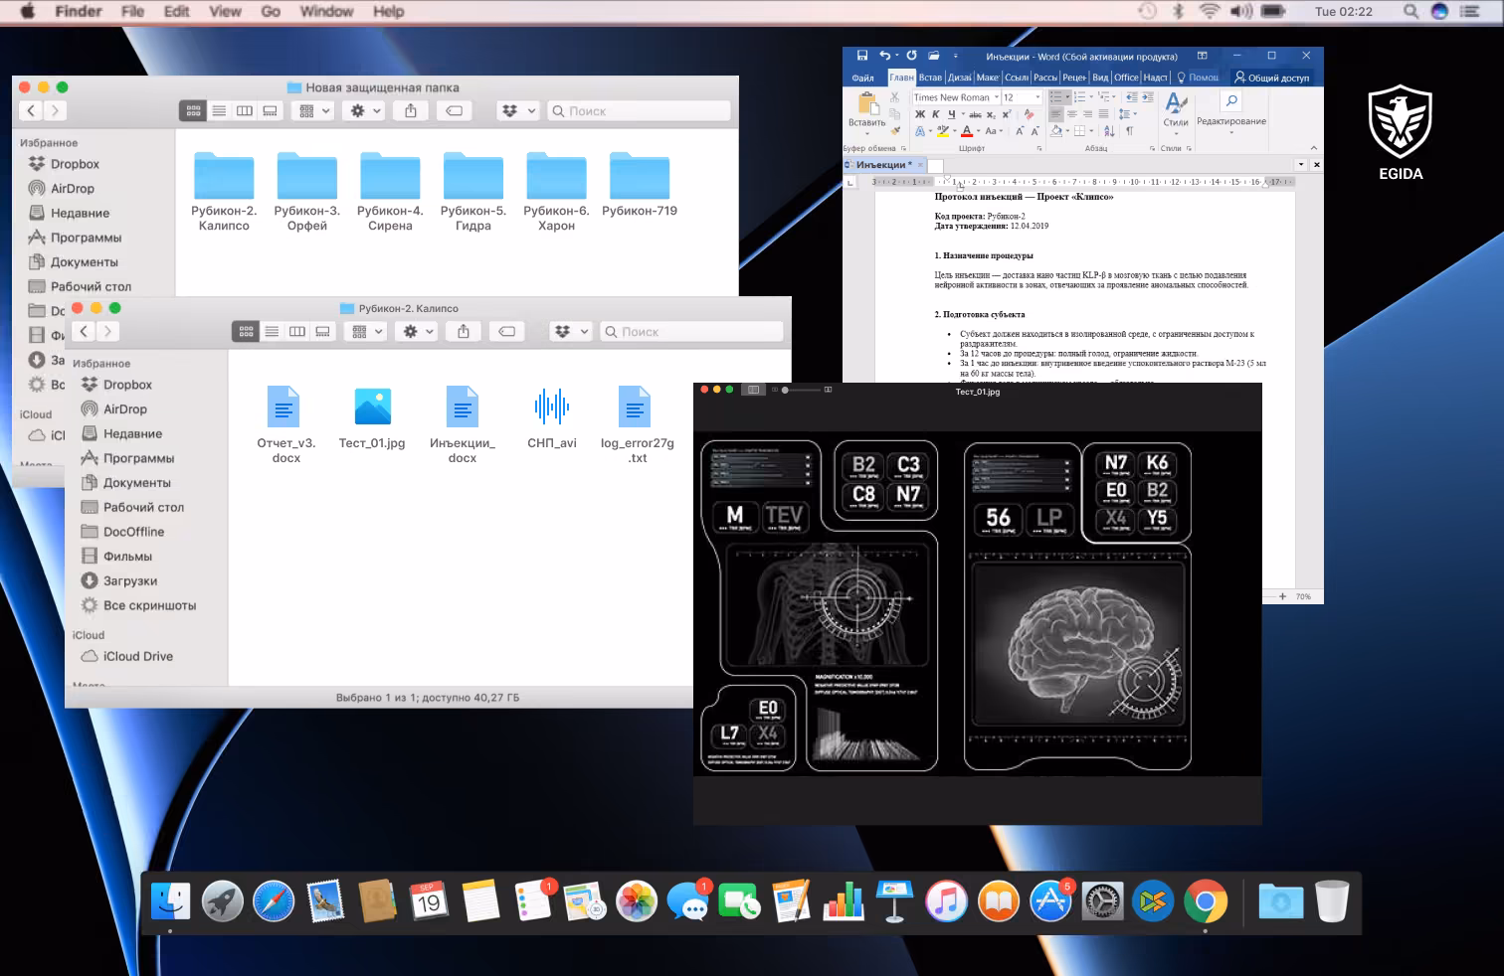
Task: Increase the paragraph indent
Action: pos(1148,97)
